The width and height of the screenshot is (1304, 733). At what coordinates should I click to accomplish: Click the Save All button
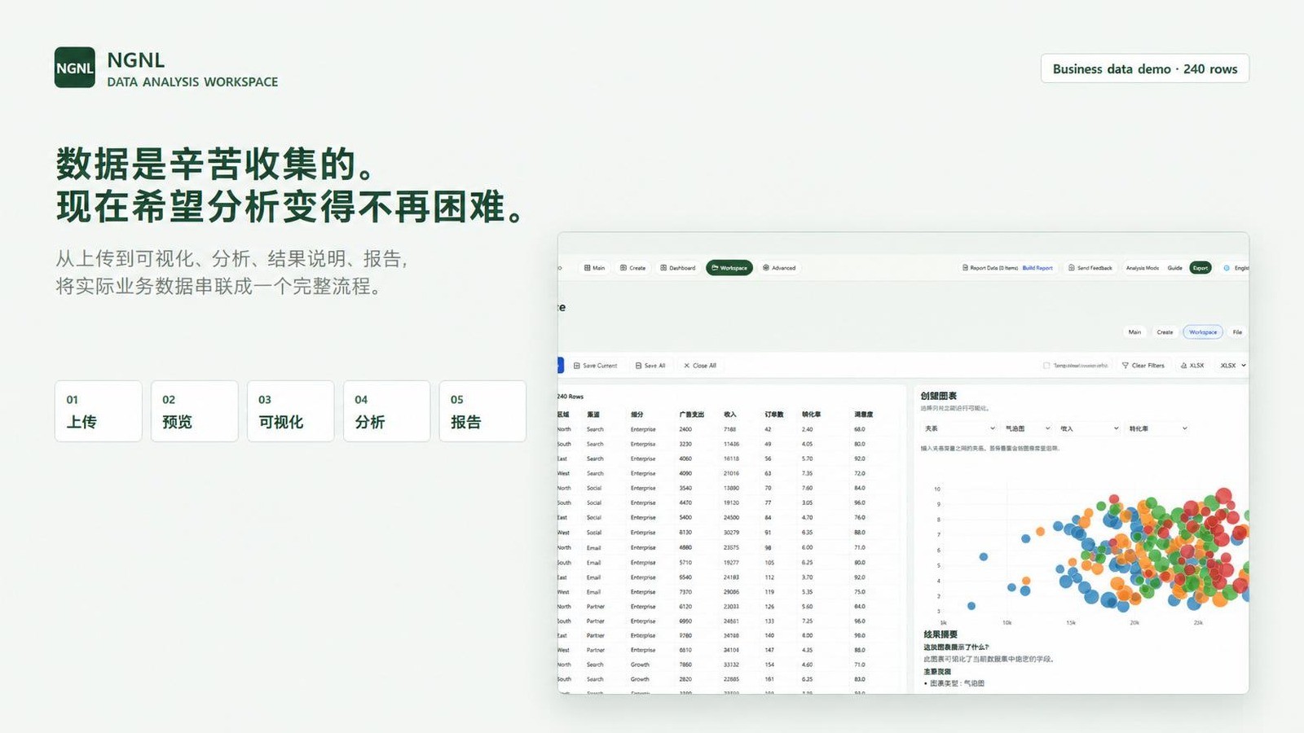coord(650,366)
